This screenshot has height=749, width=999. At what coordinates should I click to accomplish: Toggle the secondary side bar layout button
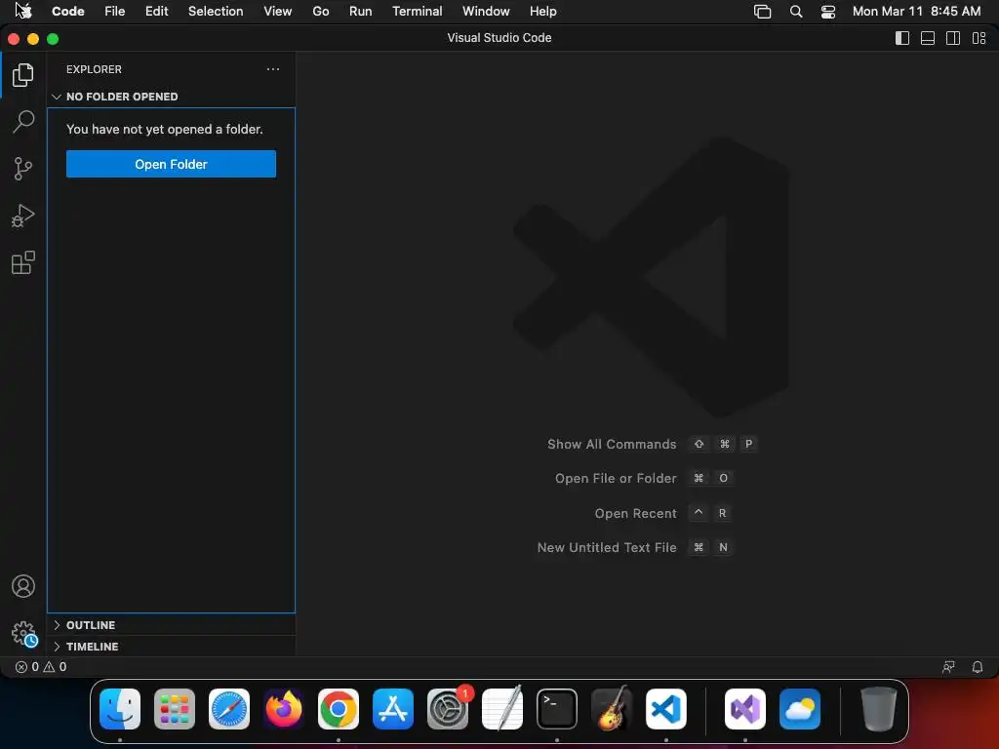tap(953, 38)
